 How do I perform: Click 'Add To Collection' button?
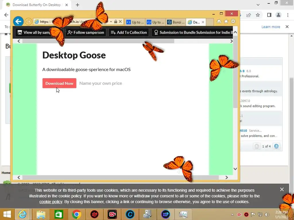pyautogui.click(x=129, y=32)
